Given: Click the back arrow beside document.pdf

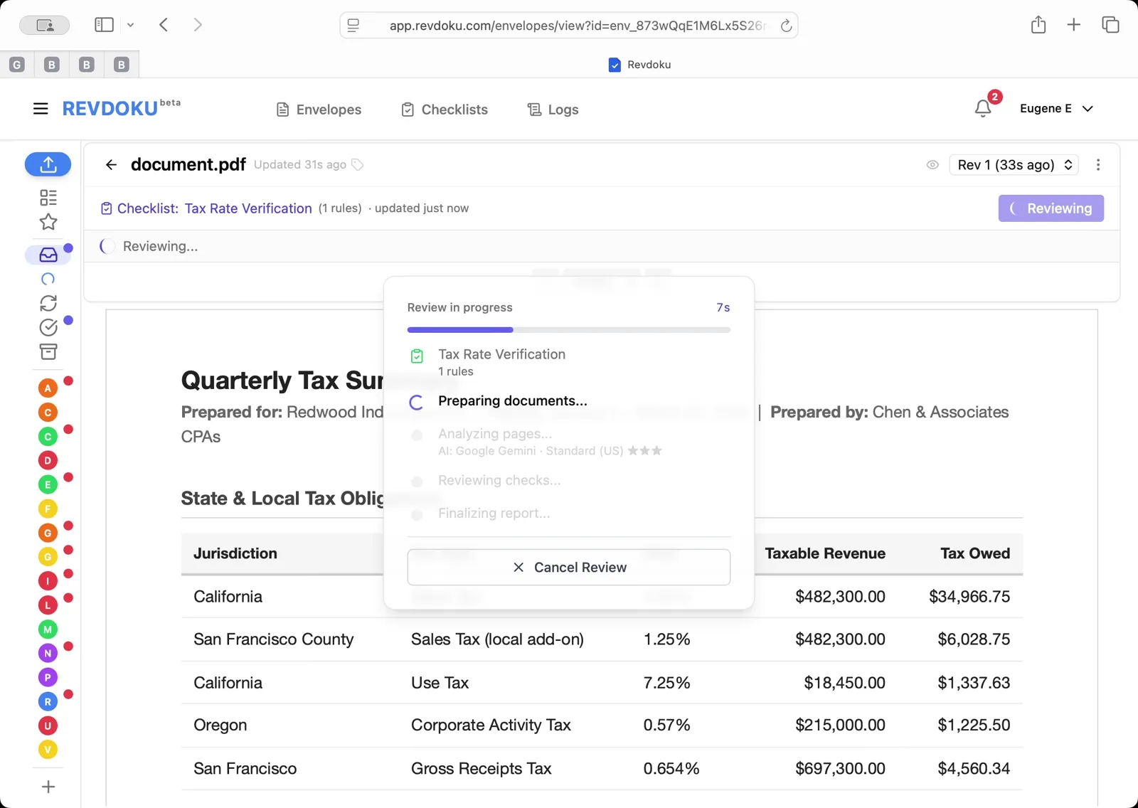Looking at the screenshot, I should click(x=111, y=164).
